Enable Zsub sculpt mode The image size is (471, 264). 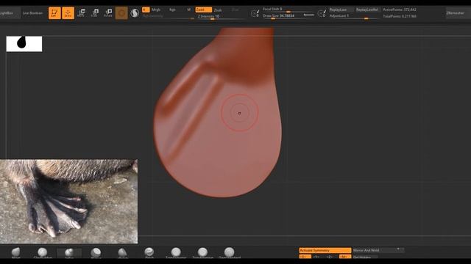218,10
